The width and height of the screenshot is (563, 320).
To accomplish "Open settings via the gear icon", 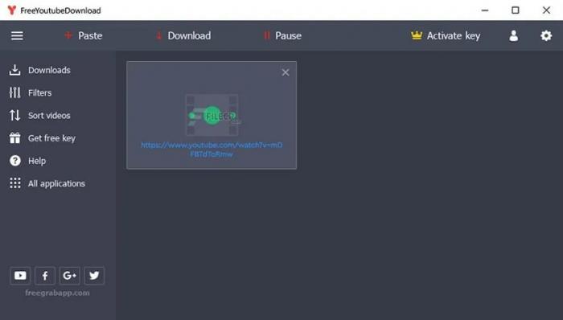I will [x=546, y=35].
